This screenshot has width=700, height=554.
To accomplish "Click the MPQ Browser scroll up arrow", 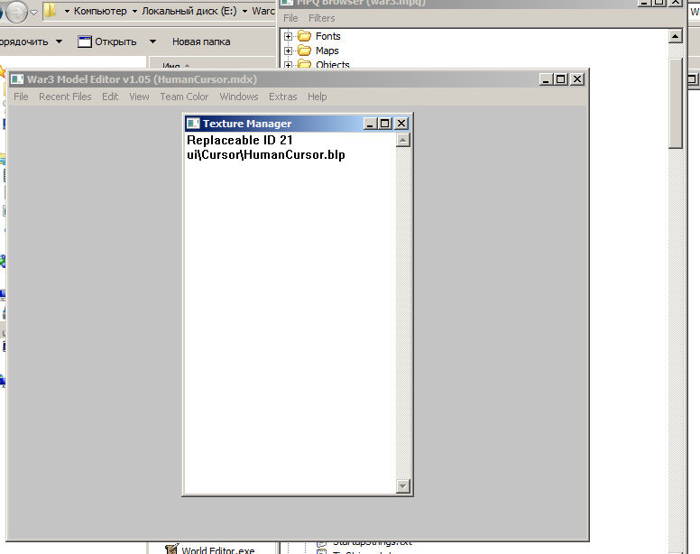I will point(676,36).
